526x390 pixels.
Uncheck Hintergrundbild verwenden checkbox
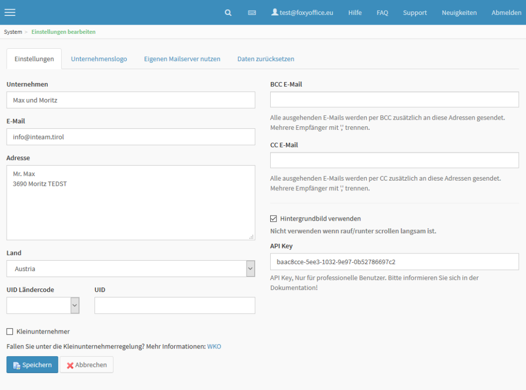click(x=274, y=219)
